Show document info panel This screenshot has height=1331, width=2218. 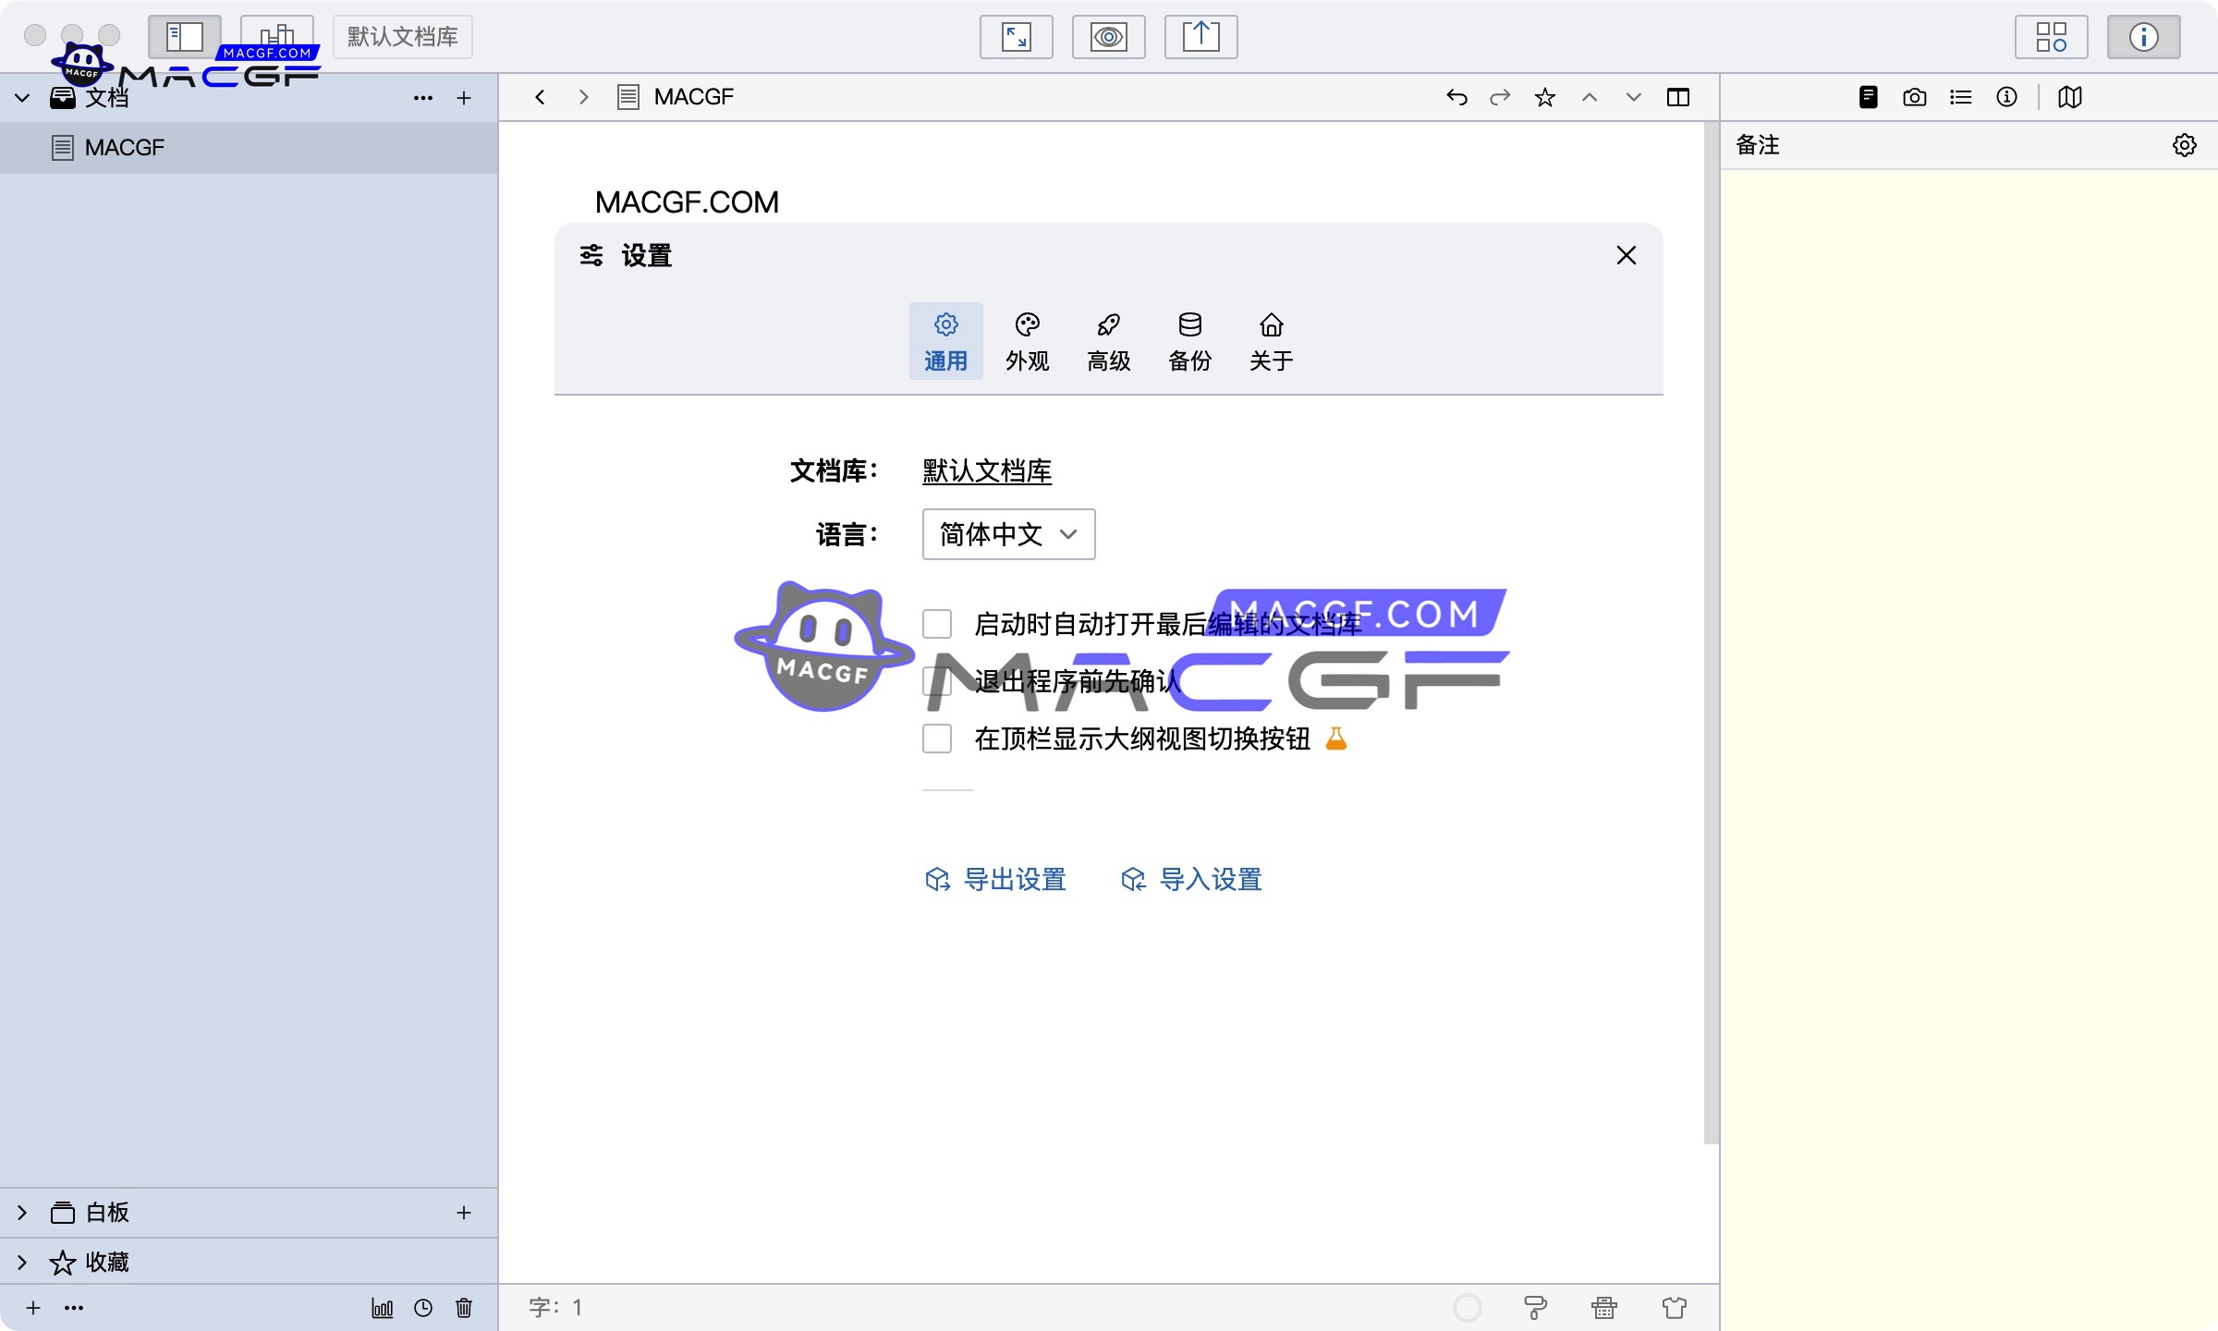coord(2006,97)
